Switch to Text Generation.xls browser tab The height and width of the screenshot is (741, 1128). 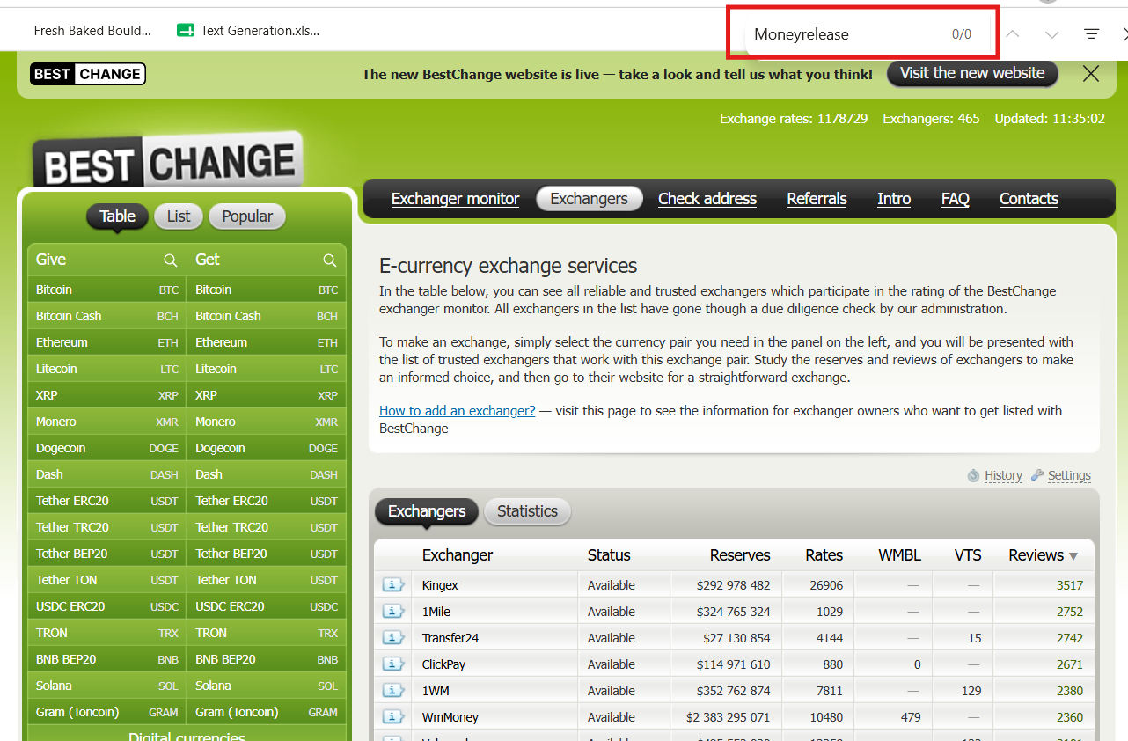(248, 31)
